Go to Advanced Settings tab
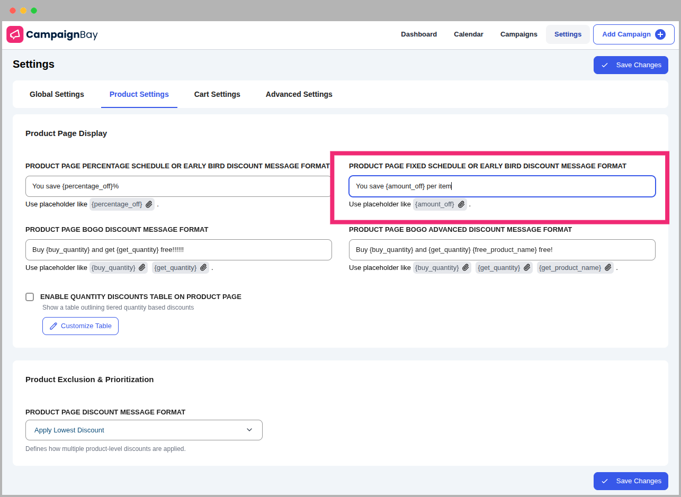 click(299, 94)
